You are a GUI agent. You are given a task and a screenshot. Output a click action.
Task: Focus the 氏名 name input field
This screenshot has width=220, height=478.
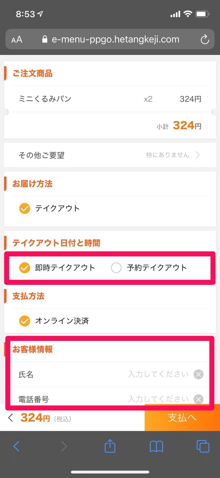pyautogui.click(x=110, y=374)
